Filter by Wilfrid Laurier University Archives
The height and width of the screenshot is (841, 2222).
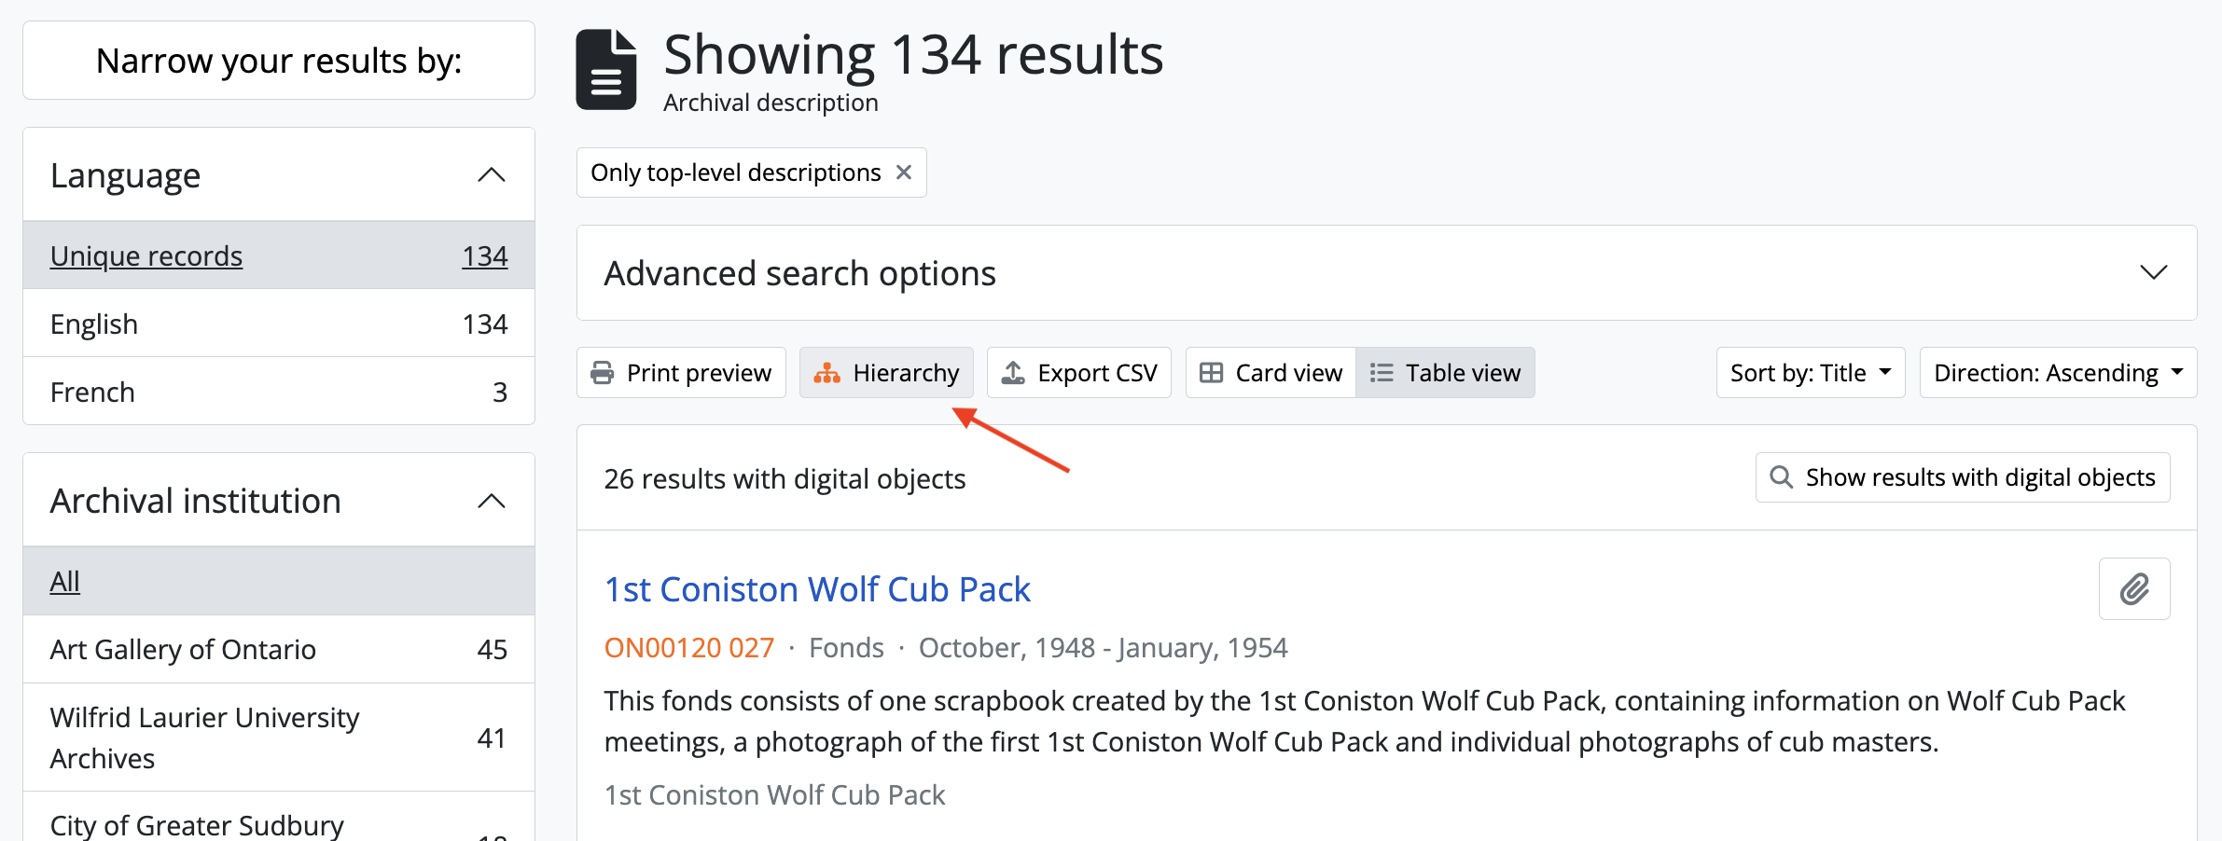(204, 738)
